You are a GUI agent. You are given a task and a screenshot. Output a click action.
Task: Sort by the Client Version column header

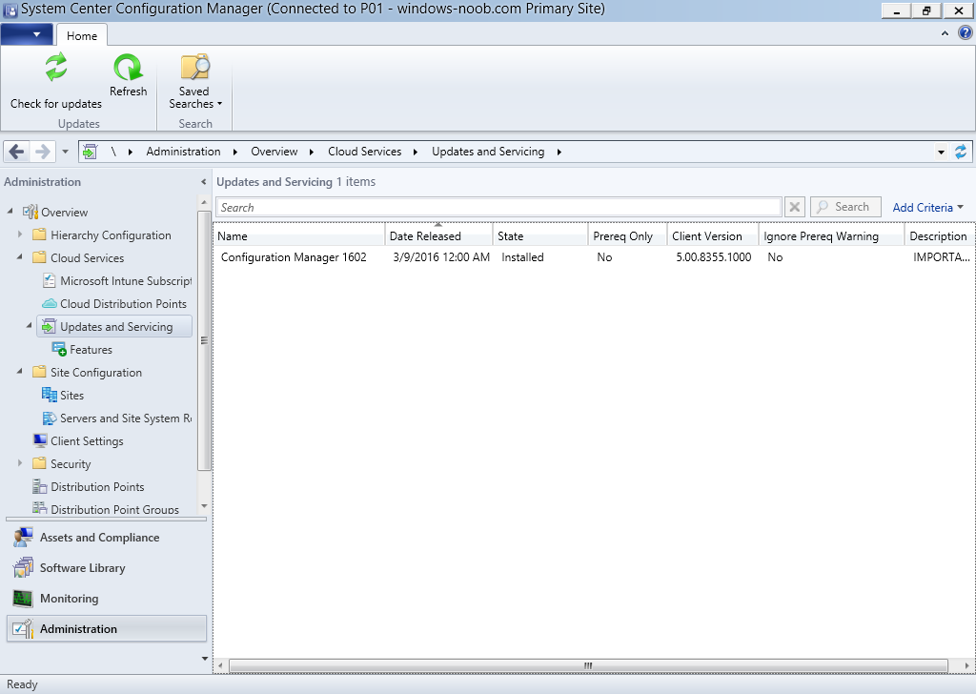click(713, 235)
